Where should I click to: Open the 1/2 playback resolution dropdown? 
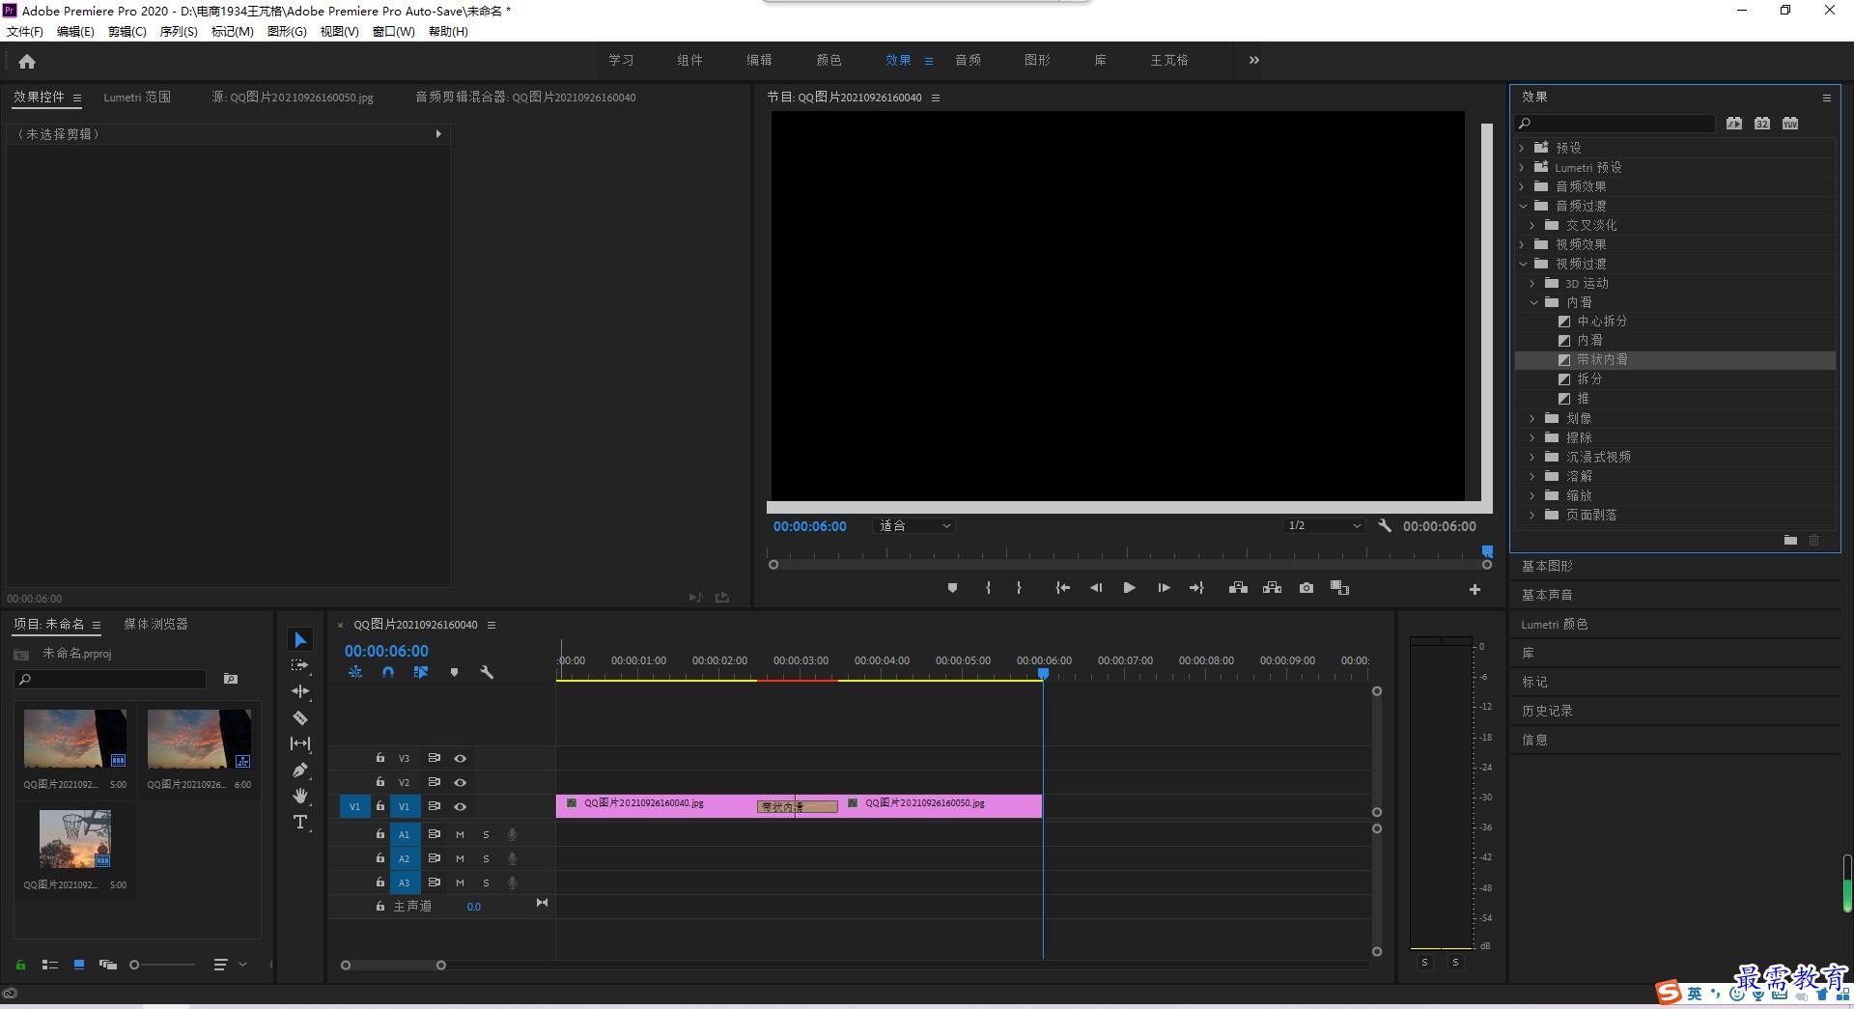click(x=1324, y=526)
